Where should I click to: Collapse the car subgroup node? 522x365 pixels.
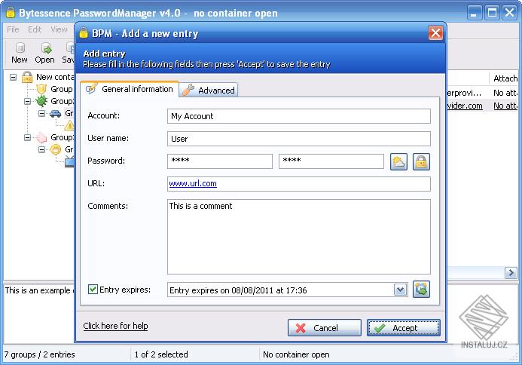(41, 113)
